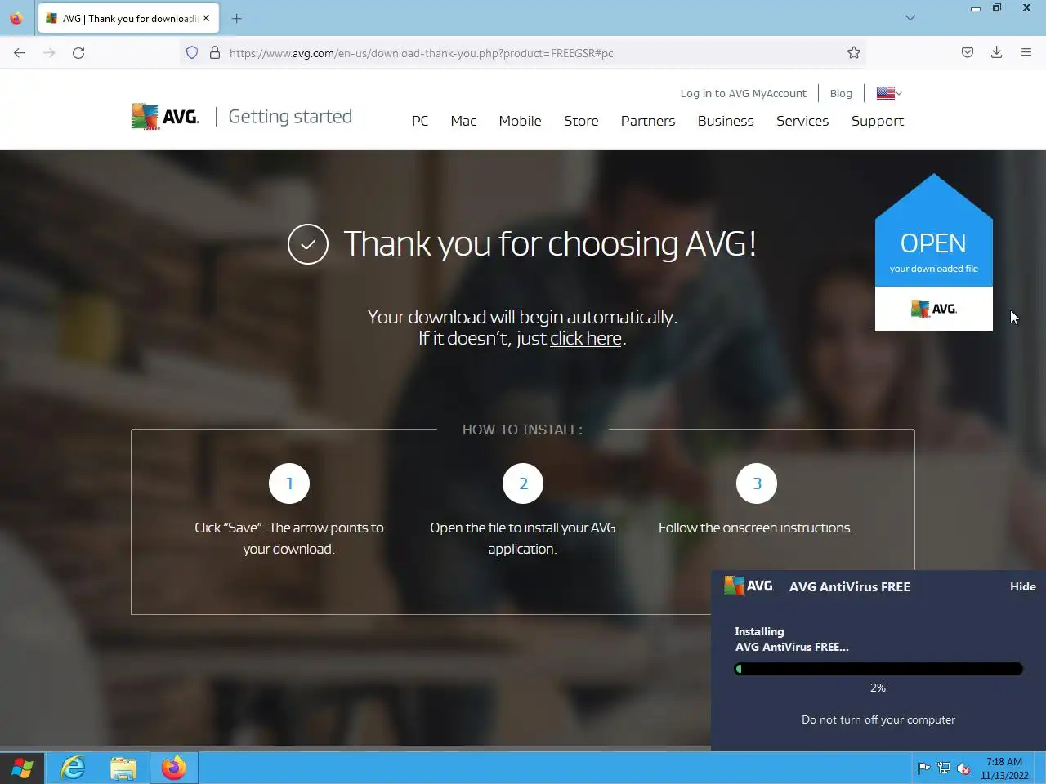Click 'Do not turn off your computer' text
This screenshot has width=1046, height=784.
(878, 719)
